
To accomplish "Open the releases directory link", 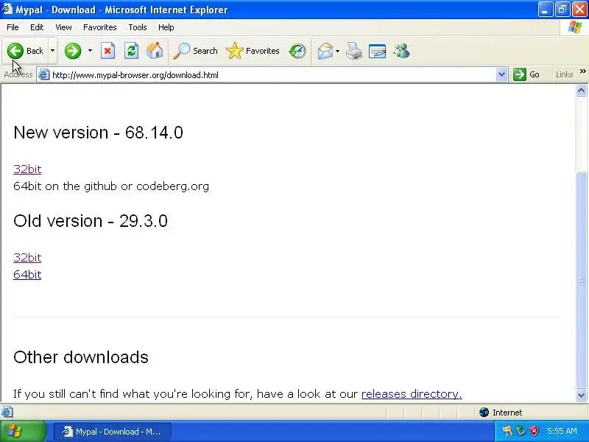I will pyautogui.click(x=412, y=394).
